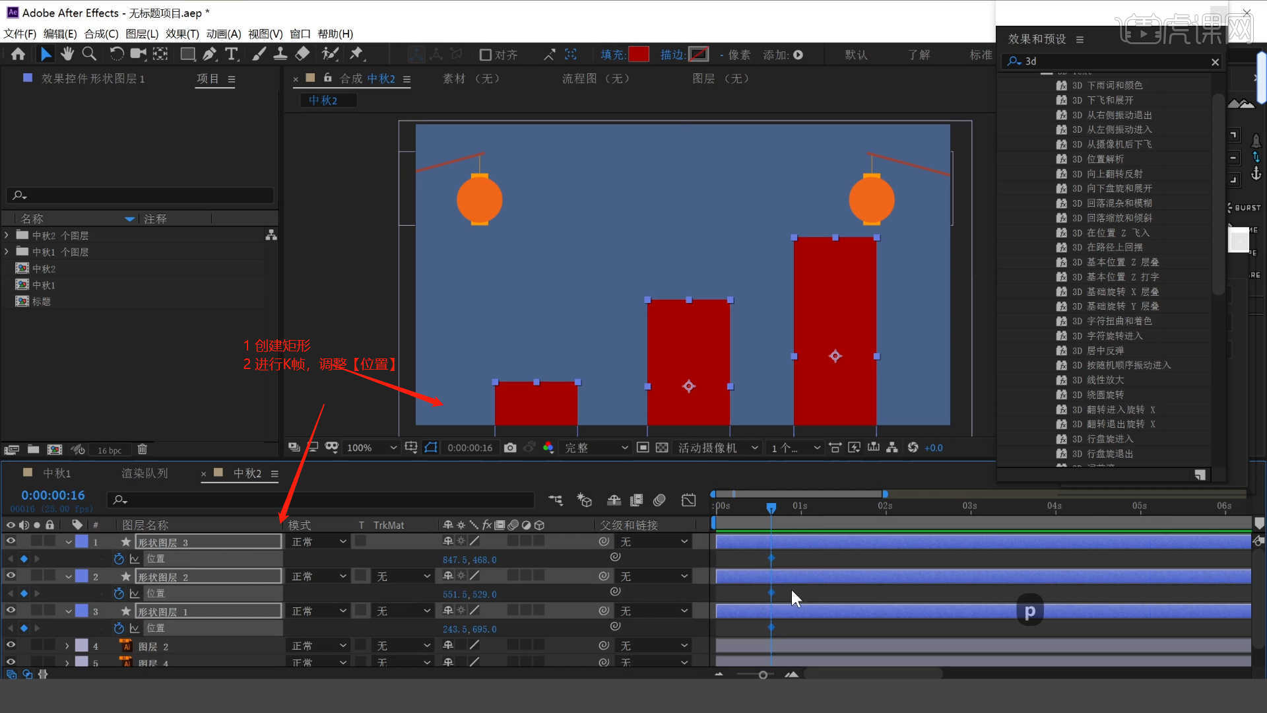Click the 了解 workspace button
This screenshot has height=713, width=1267.
click(919, 55)
